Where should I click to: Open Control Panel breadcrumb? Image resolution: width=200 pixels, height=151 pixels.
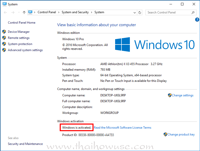[47, 12]
